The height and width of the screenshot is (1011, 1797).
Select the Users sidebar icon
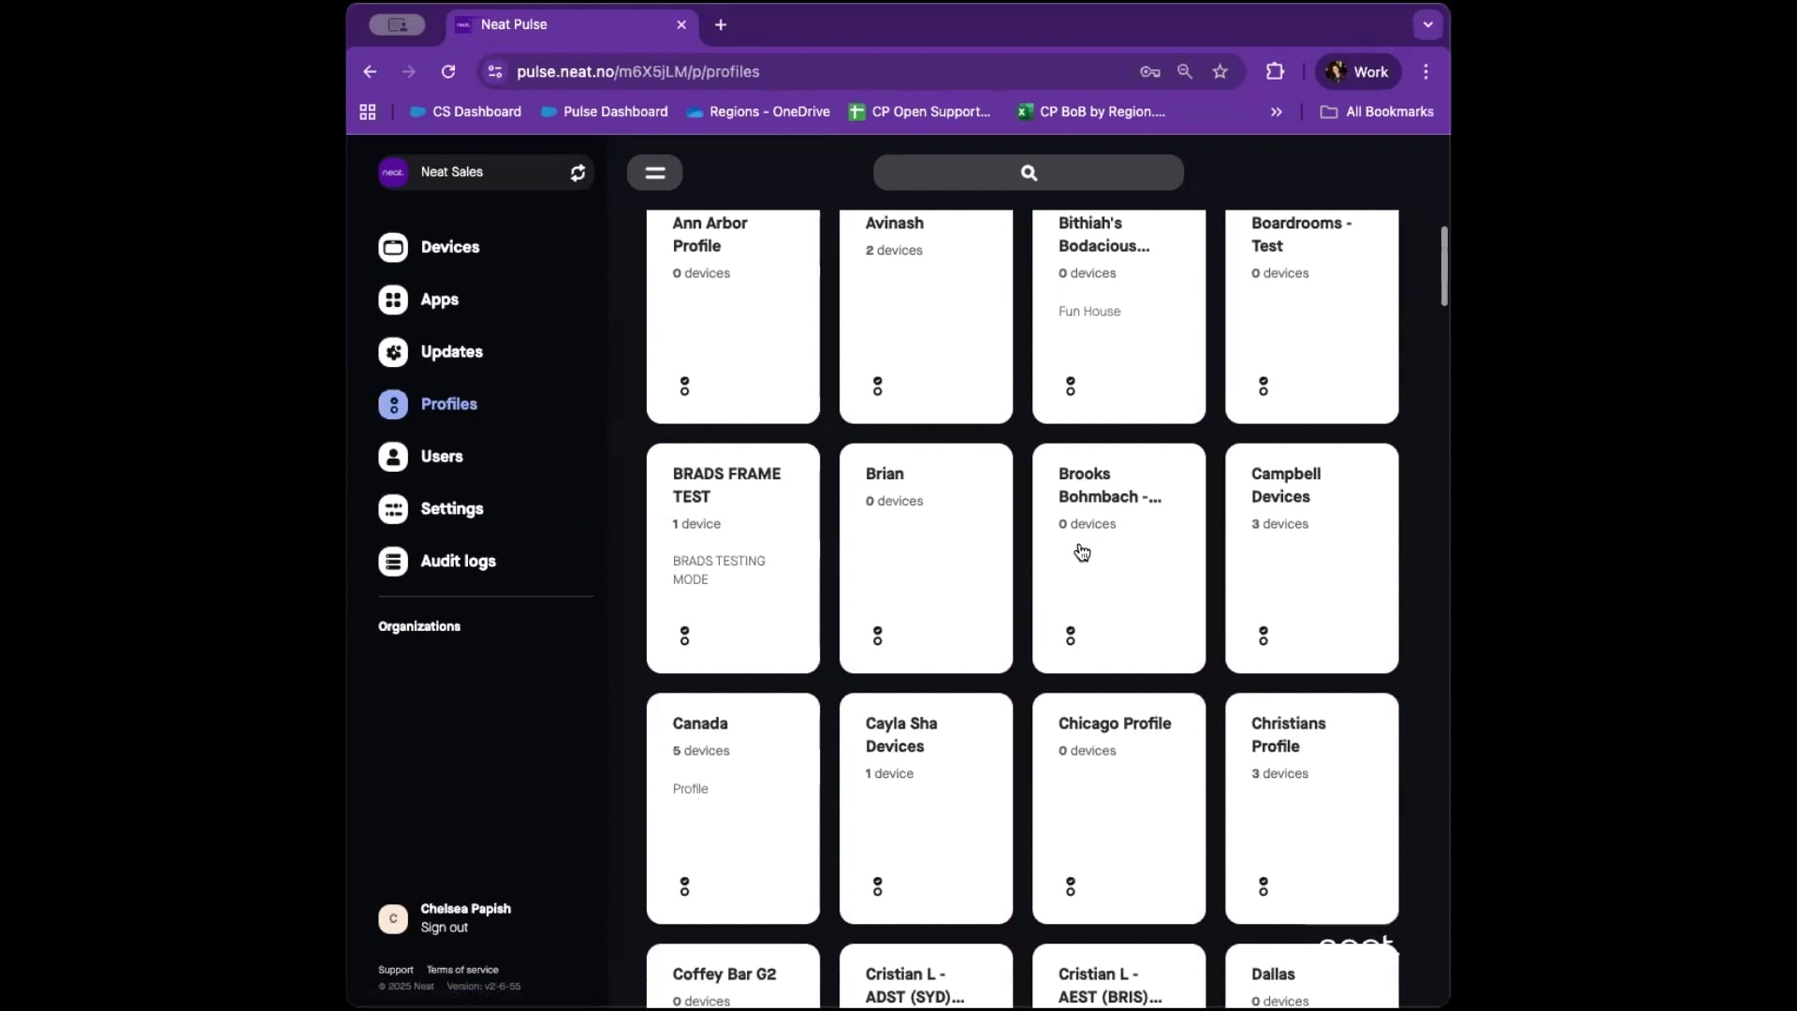tap(394, 457)
